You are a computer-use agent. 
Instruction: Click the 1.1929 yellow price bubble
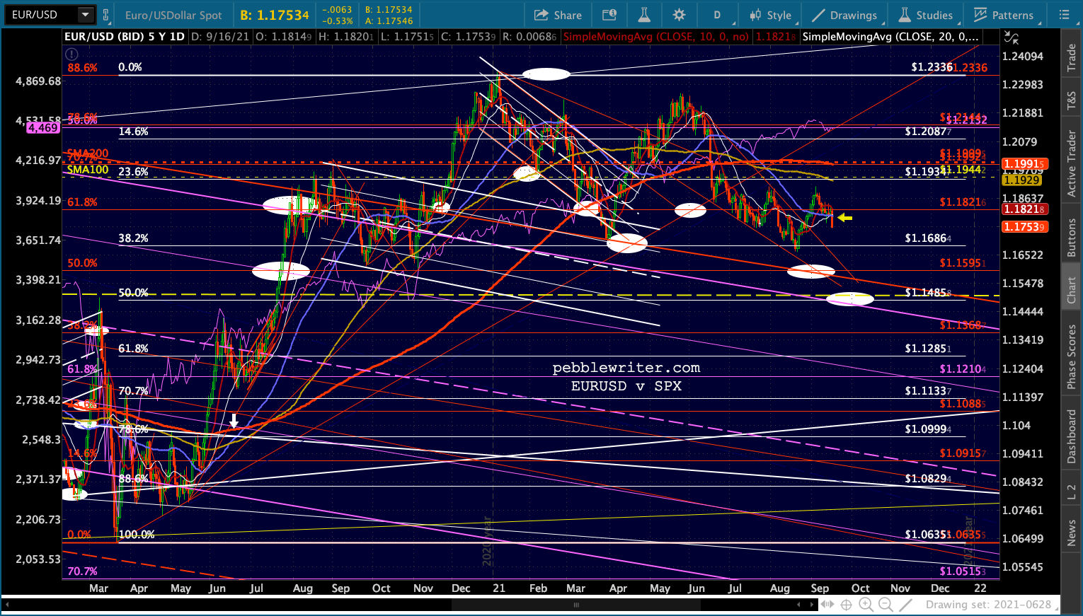1021,180
